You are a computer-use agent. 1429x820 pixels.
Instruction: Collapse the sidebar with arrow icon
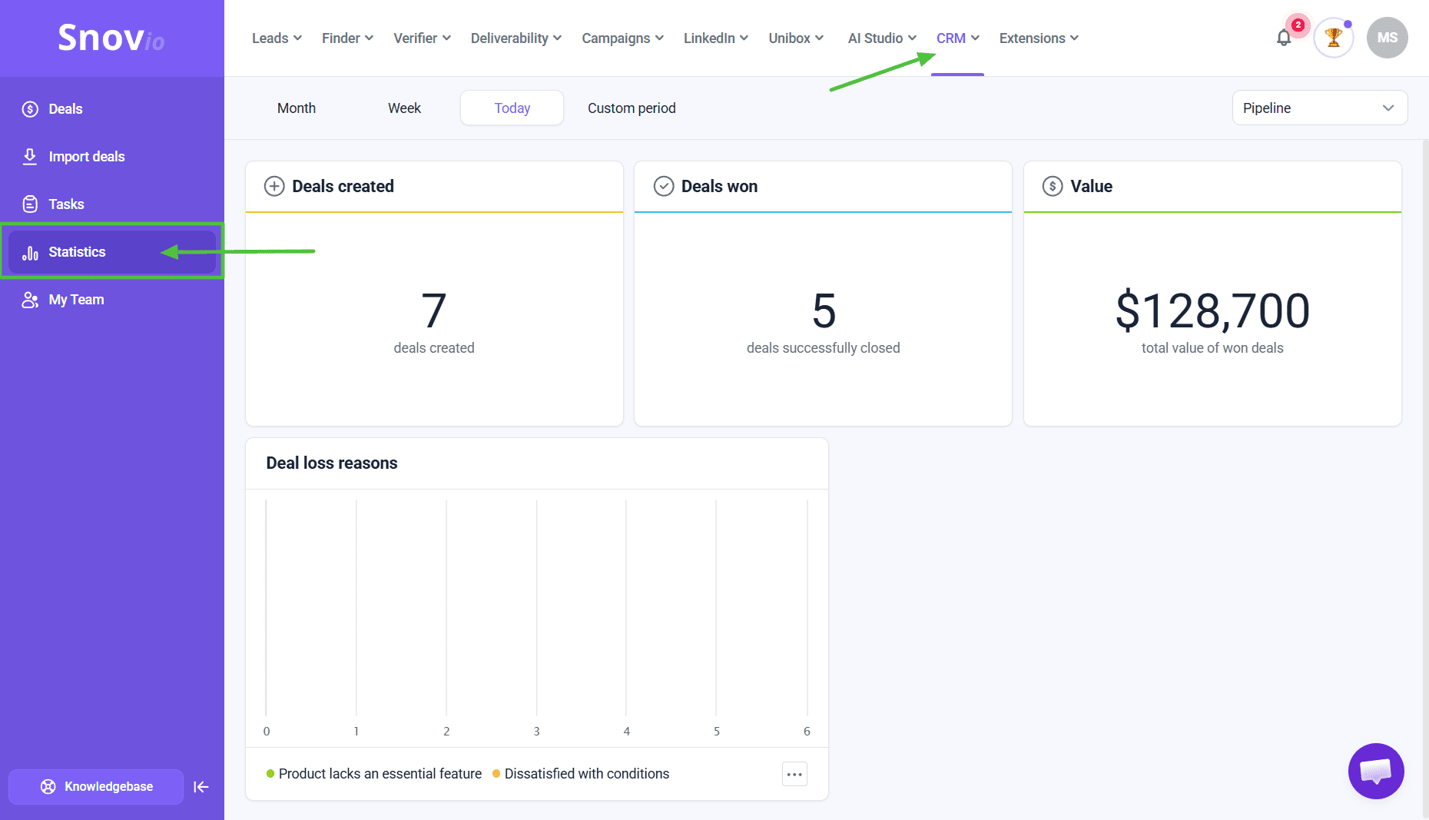[201, 787]
